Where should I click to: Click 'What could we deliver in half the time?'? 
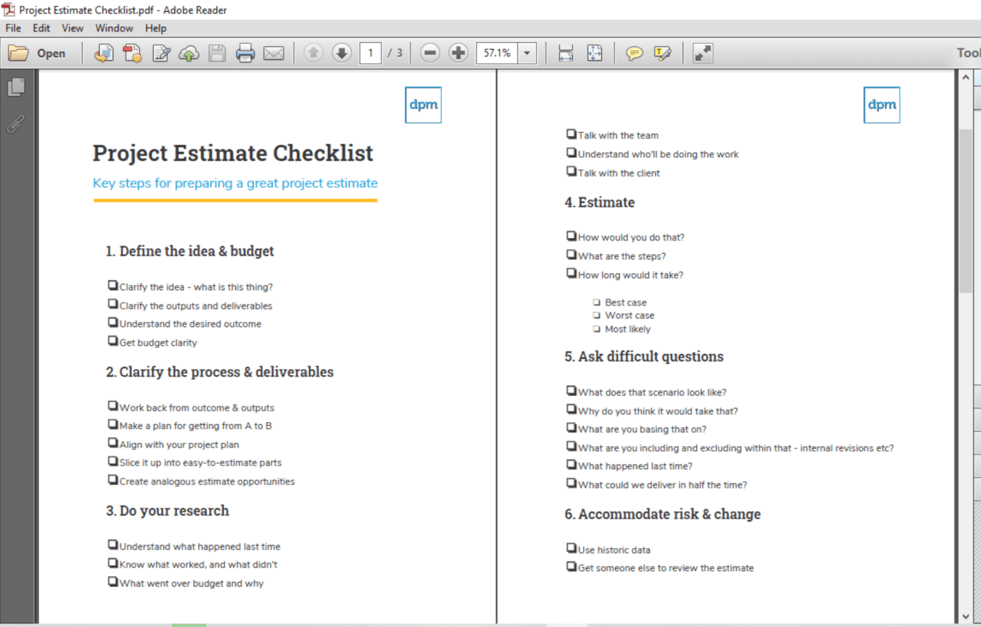[662, 485]
